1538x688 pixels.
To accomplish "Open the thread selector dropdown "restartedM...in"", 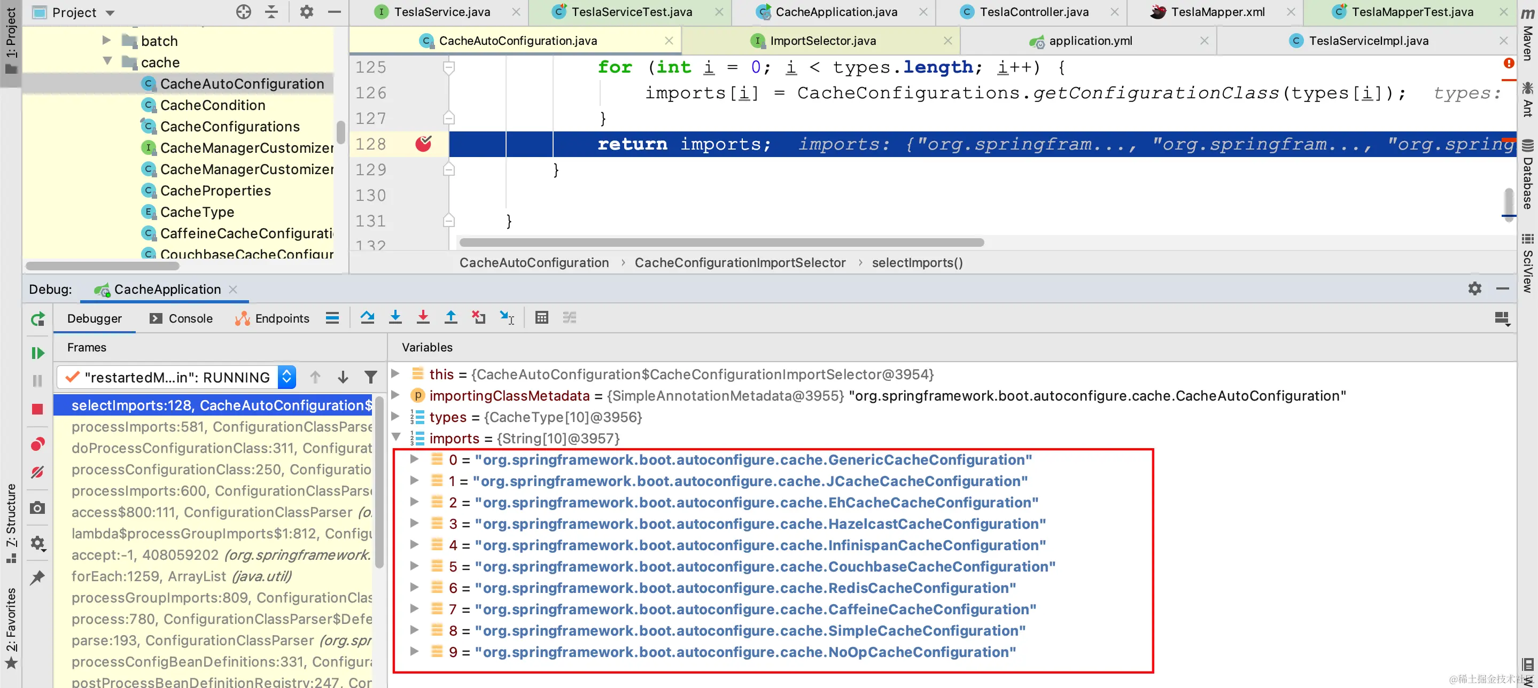I will pos(177,377).
